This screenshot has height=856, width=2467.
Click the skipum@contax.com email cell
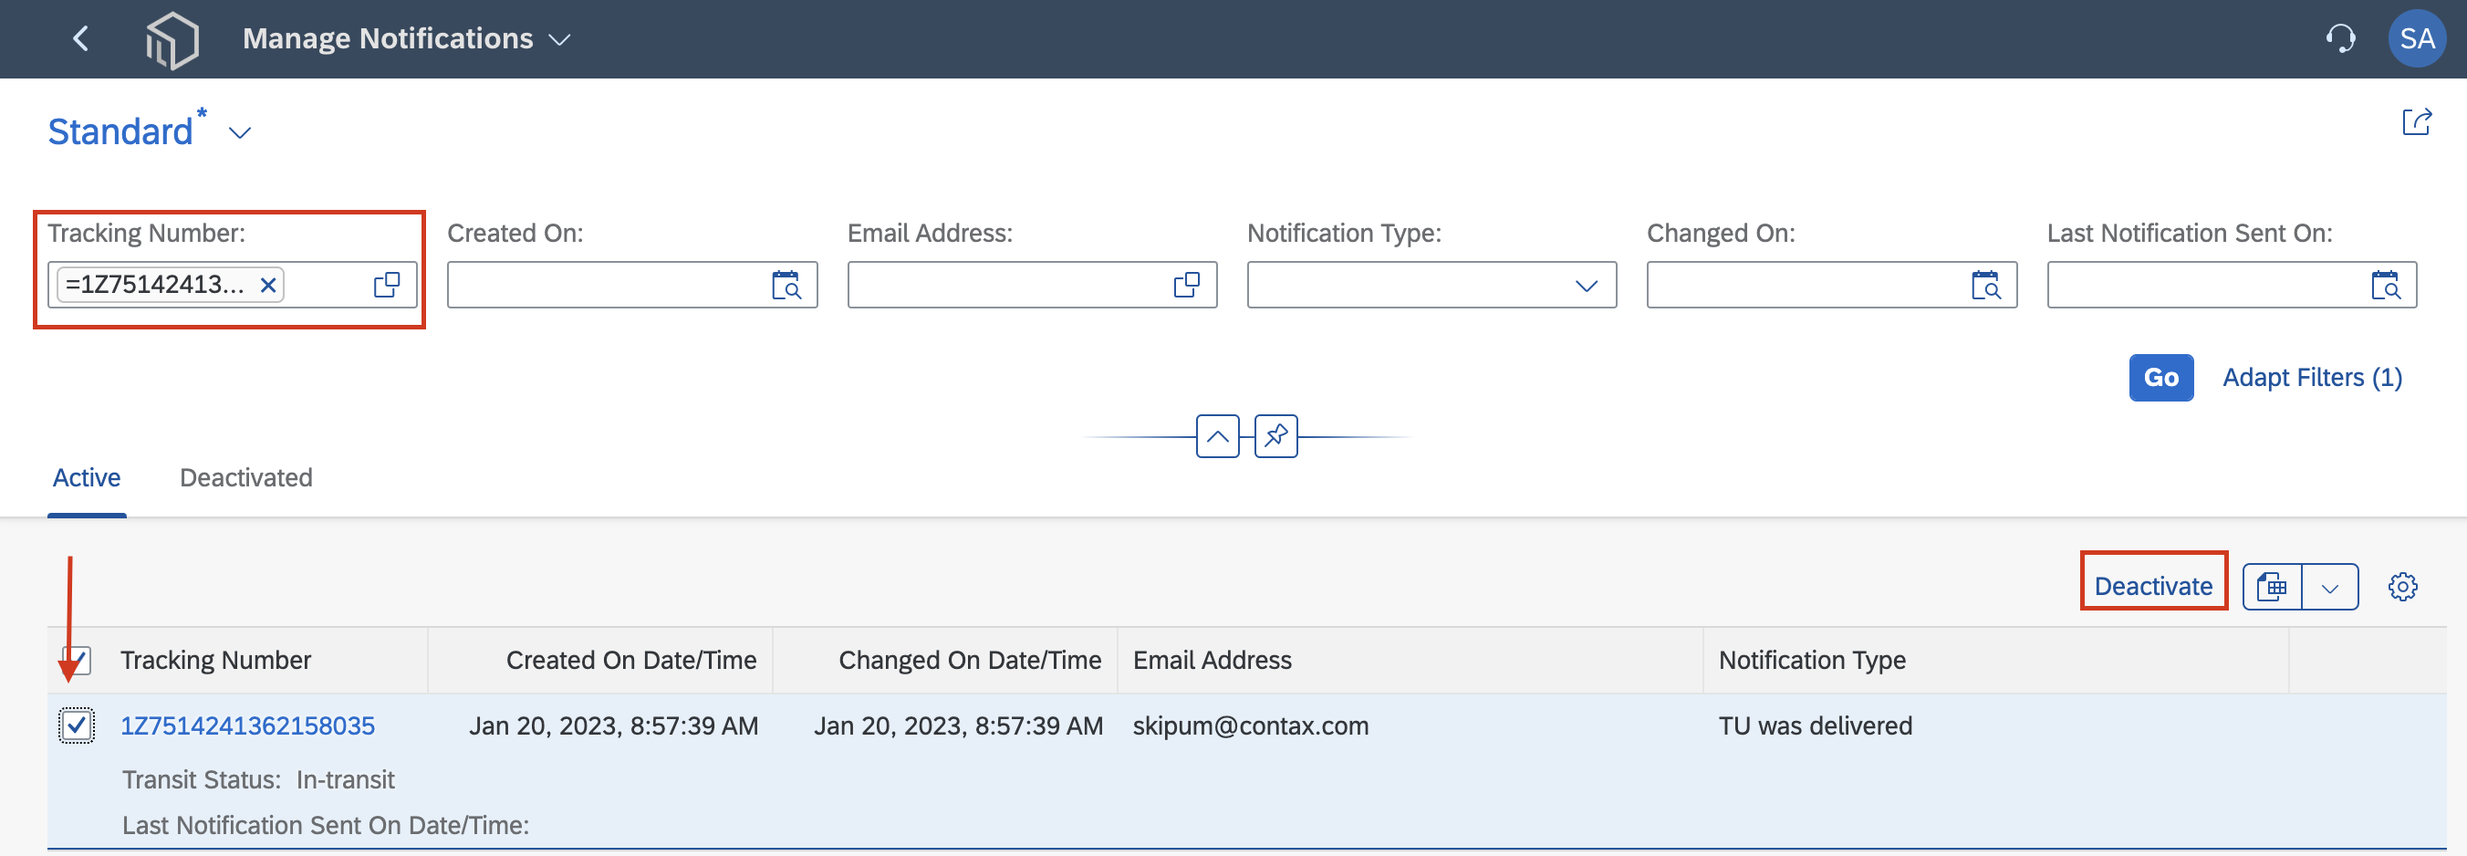(x=1250, y=726)
